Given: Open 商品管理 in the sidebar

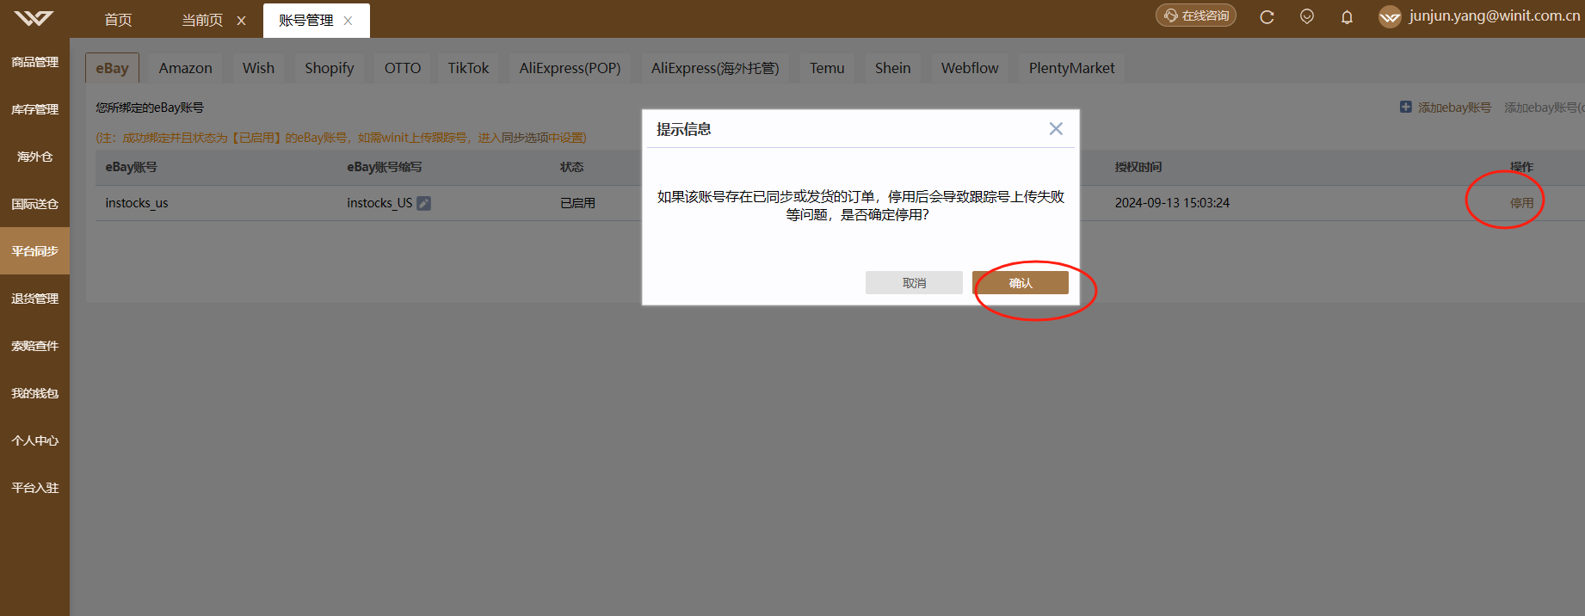Looking at the screenshot, I should point(34,62).
